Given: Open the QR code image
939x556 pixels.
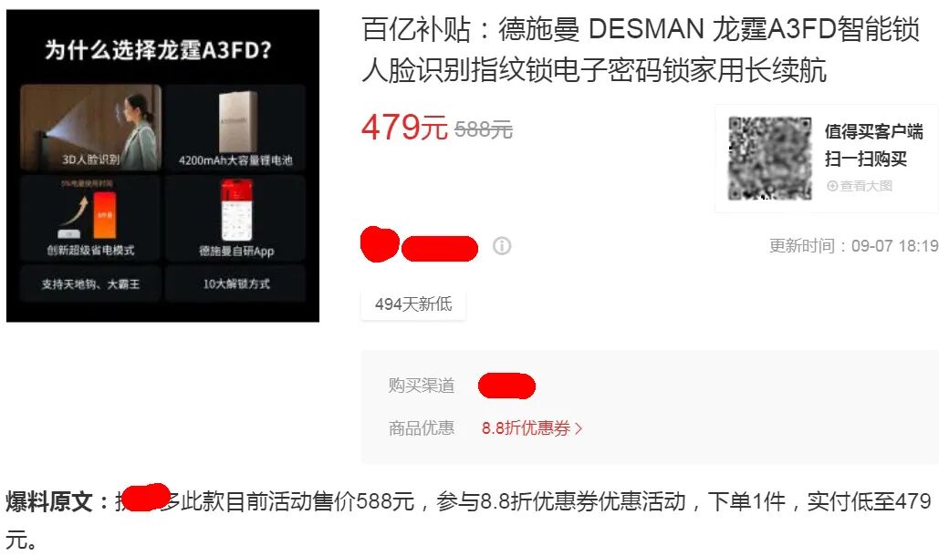Looking at the screenshot, I should tap(769, 159).
